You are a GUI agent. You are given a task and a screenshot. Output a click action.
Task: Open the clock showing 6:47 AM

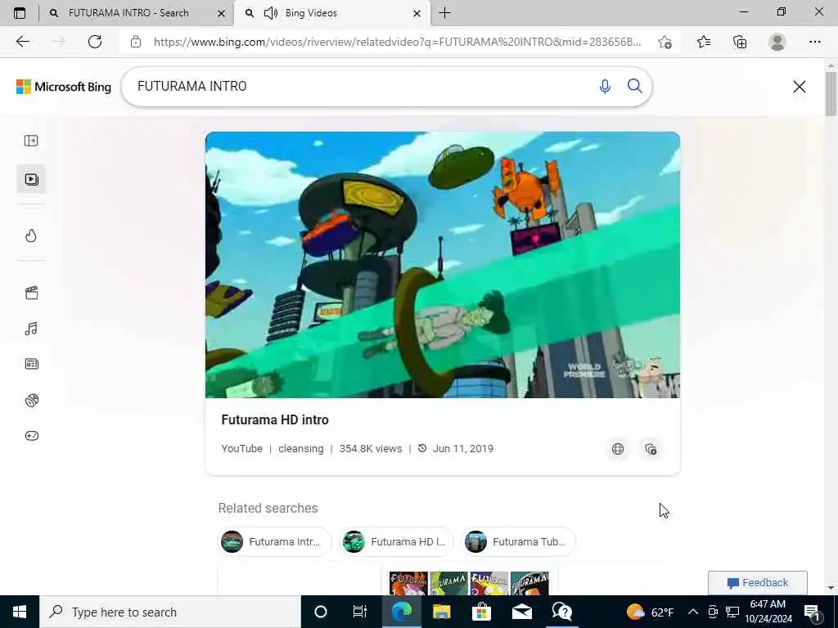click(x=768, y=612)
